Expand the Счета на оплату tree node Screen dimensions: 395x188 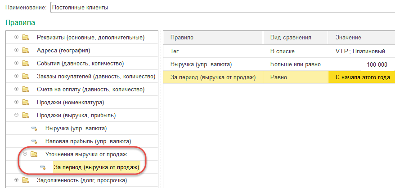pyautogui.click(x=17, y=89)
